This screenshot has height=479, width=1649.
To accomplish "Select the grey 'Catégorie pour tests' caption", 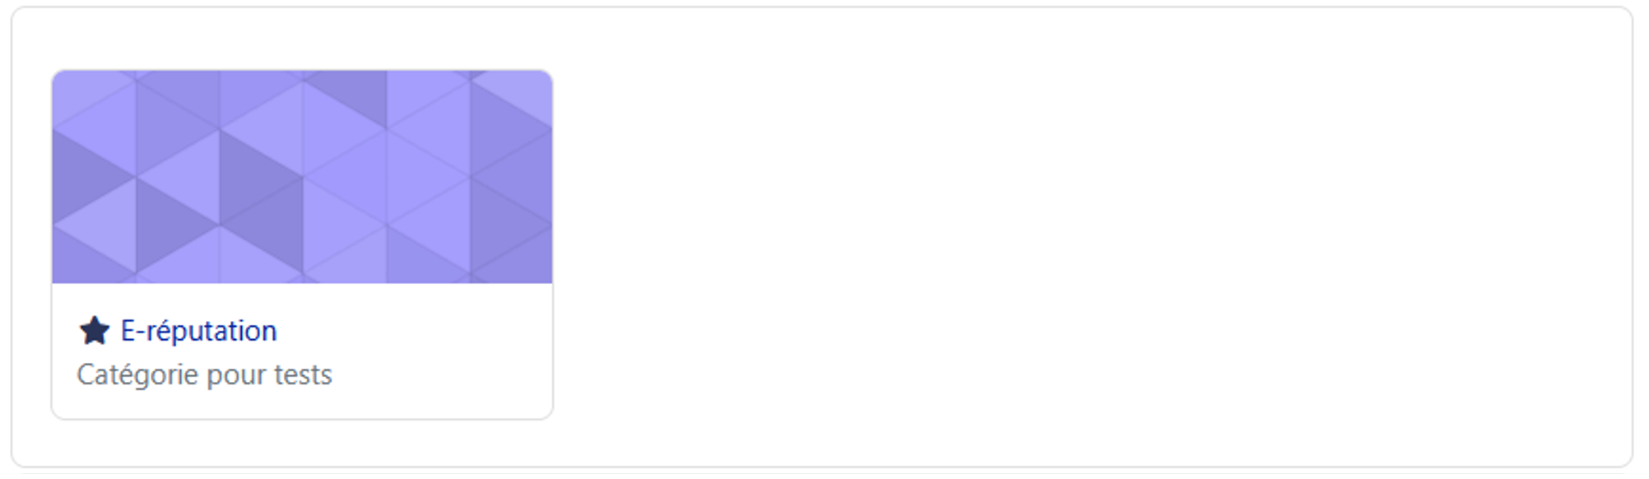I will 204,374.
